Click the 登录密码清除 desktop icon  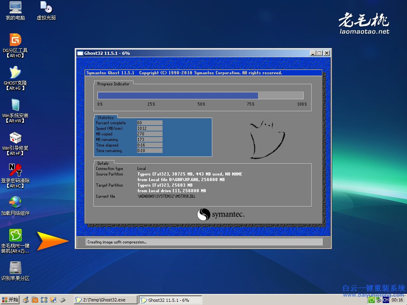click(15, 170)
